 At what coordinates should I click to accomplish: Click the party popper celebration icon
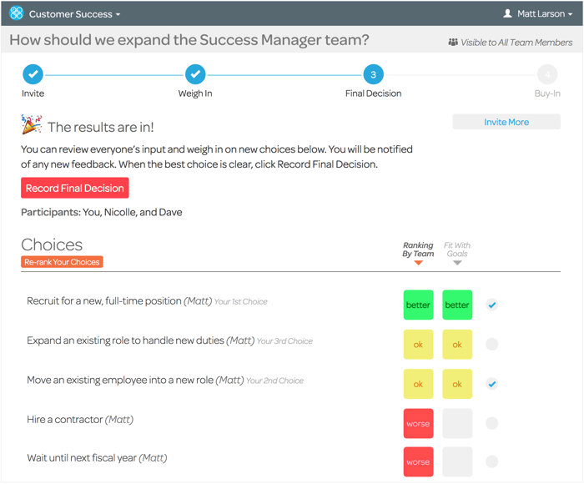[32, 124]
